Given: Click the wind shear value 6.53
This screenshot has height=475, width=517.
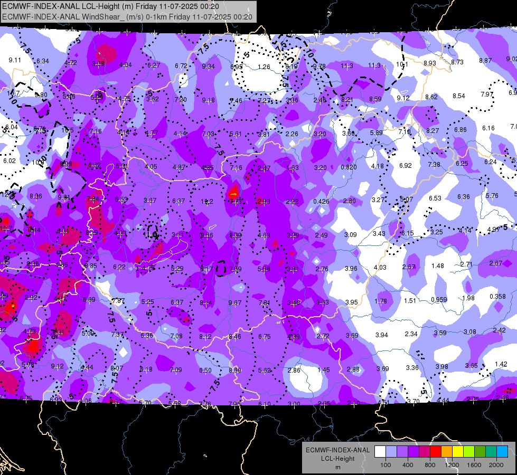Looking at the screenshot, I should point(435,198).
